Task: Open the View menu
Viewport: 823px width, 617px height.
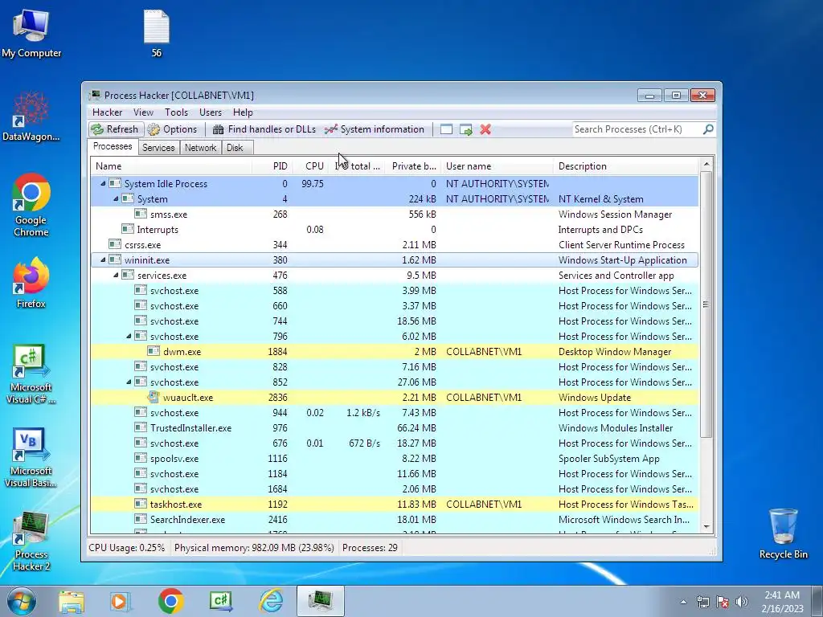Action: (x=143, y=112)
